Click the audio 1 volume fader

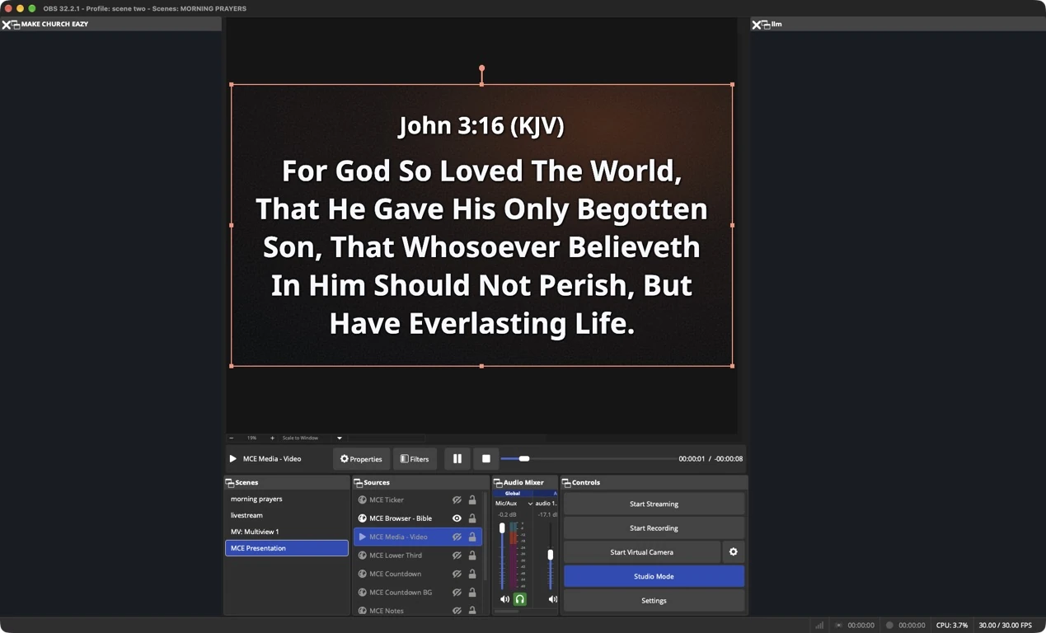point(551,556)
